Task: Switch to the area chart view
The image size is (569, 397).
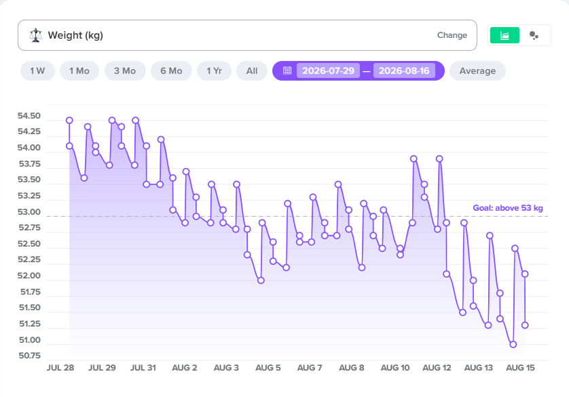Action: tap(504, 35)
